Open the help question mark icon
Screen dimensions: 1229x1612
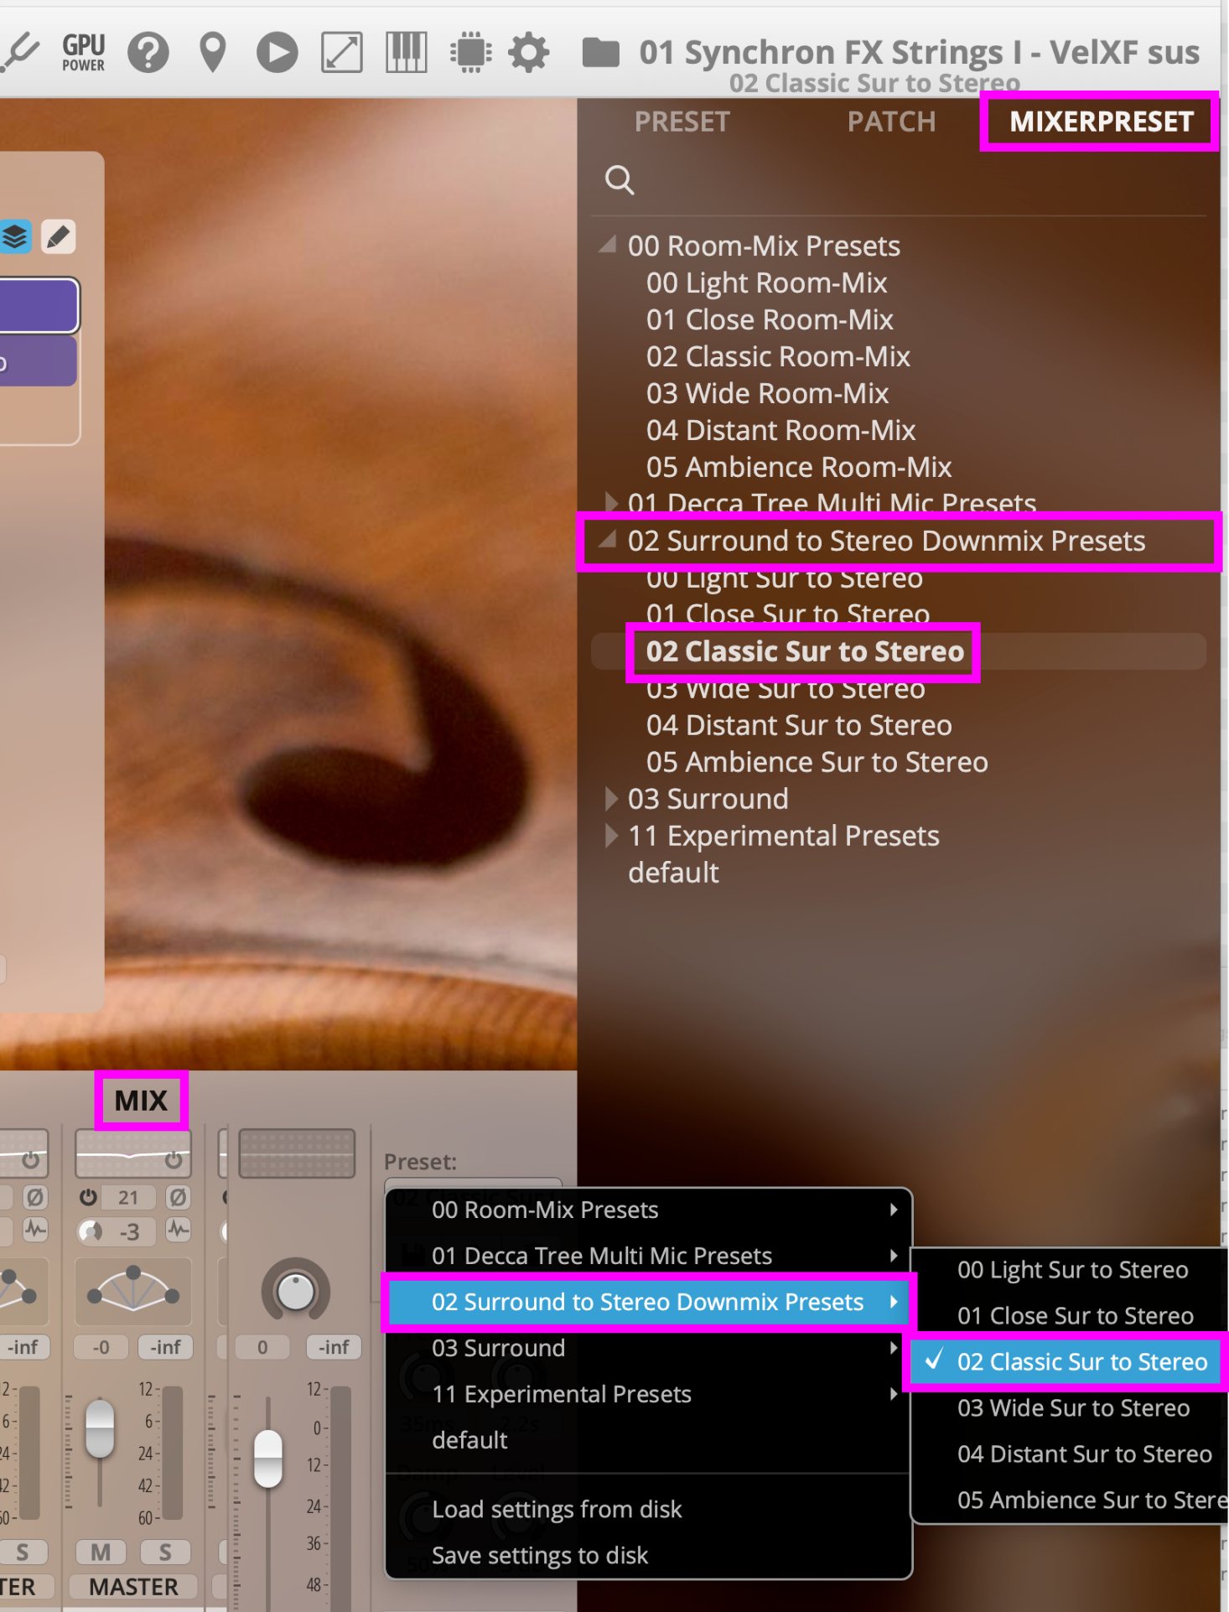point(148,53)
